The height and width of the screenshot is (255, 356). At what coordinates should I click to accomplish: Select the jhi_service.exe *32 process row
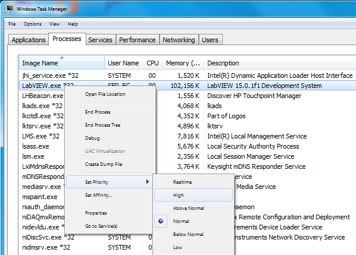(188, 75)
